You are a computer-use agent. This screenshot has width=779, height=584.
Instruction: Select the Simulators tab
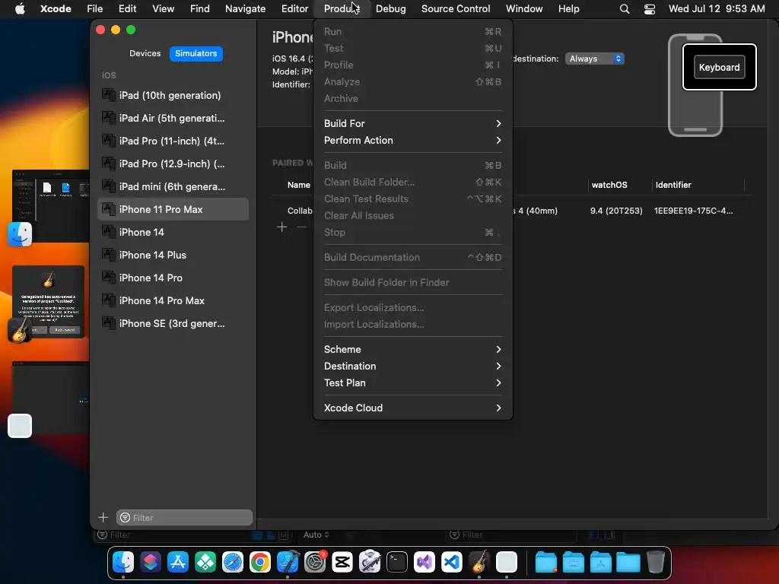coord(196,53)
